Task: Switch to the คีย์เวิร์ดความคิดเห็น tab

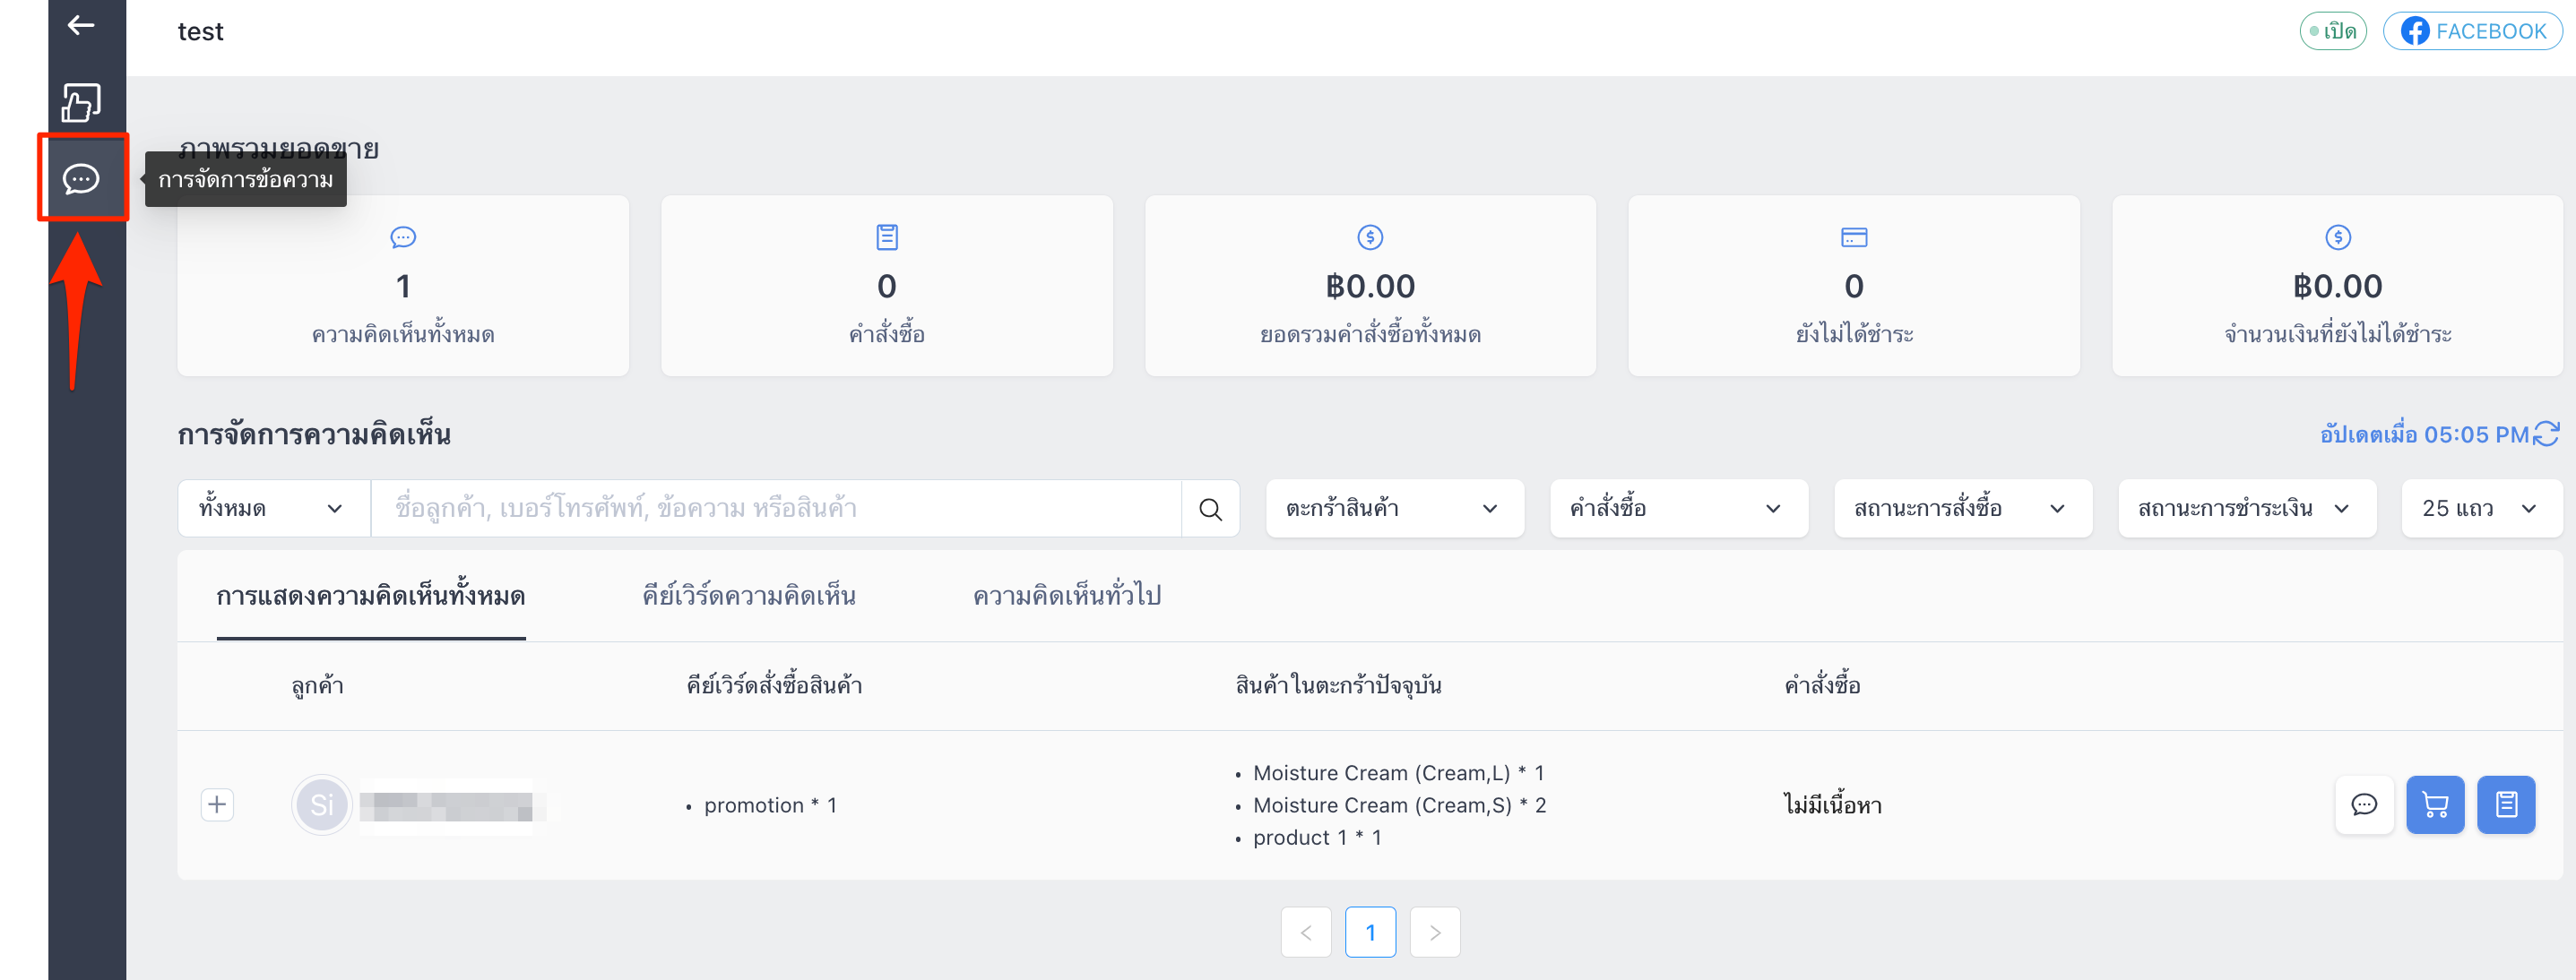Action: tap(749, 597)
